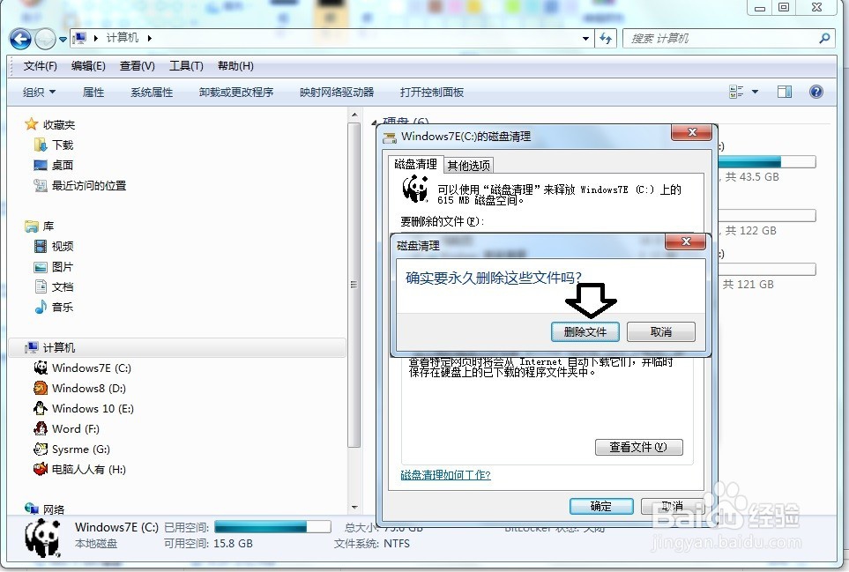This screenshot has width=849, height=572.
Task: Select 最近访问的位置
Action: 79,186
